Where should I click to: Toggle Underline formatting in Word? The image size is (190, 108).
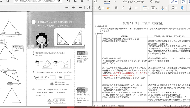pyautogui.click(x=130, y=8)
